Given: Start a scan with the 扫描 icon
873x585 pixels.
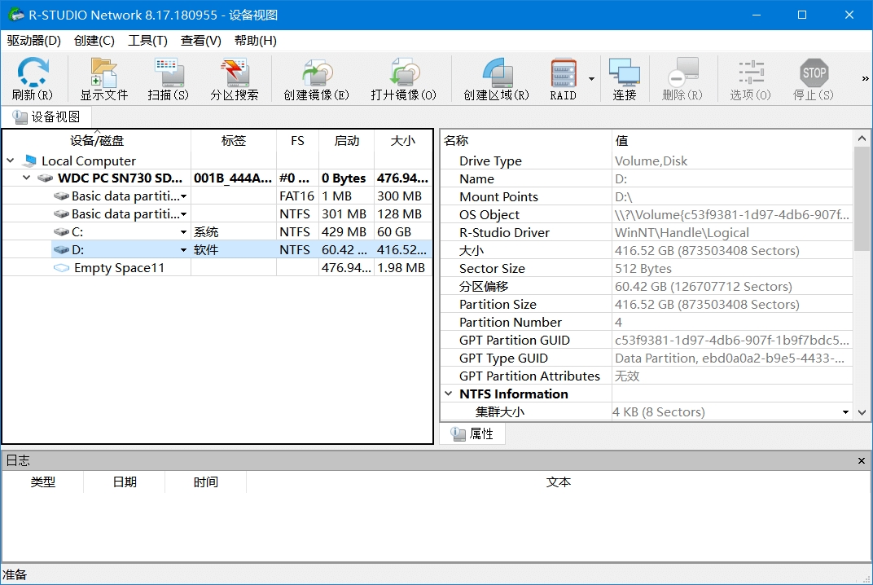Looking at the screenshot, I should click(x=168, y=78).
